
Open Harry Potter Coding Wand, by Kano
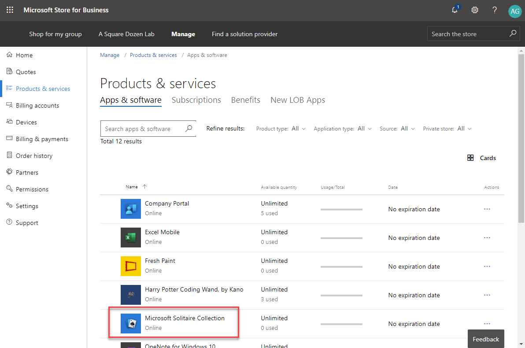(194, 289)
